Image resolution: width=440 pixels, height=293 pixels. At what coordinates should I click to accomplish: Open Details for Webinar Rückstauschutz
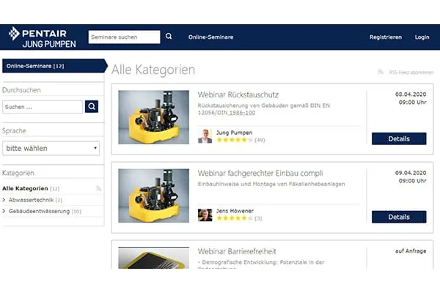point(398,138)
